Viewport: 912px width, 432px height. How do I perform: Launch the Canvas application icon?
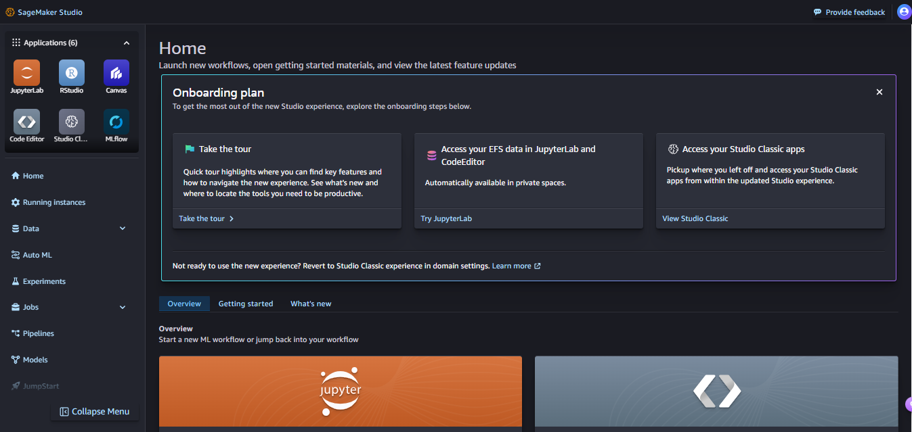(116, 72)
